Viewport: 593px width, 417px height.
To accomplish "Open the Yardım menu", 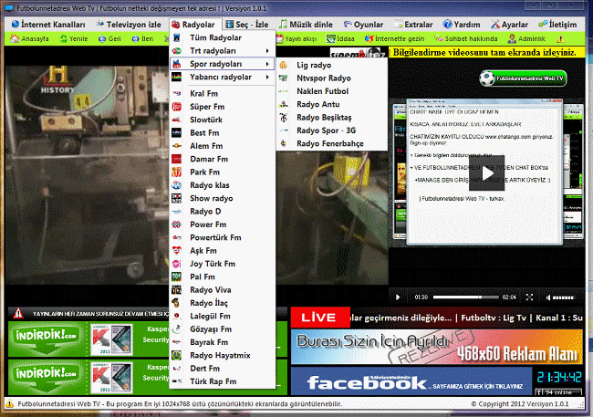I will click(x=462, y=25).
